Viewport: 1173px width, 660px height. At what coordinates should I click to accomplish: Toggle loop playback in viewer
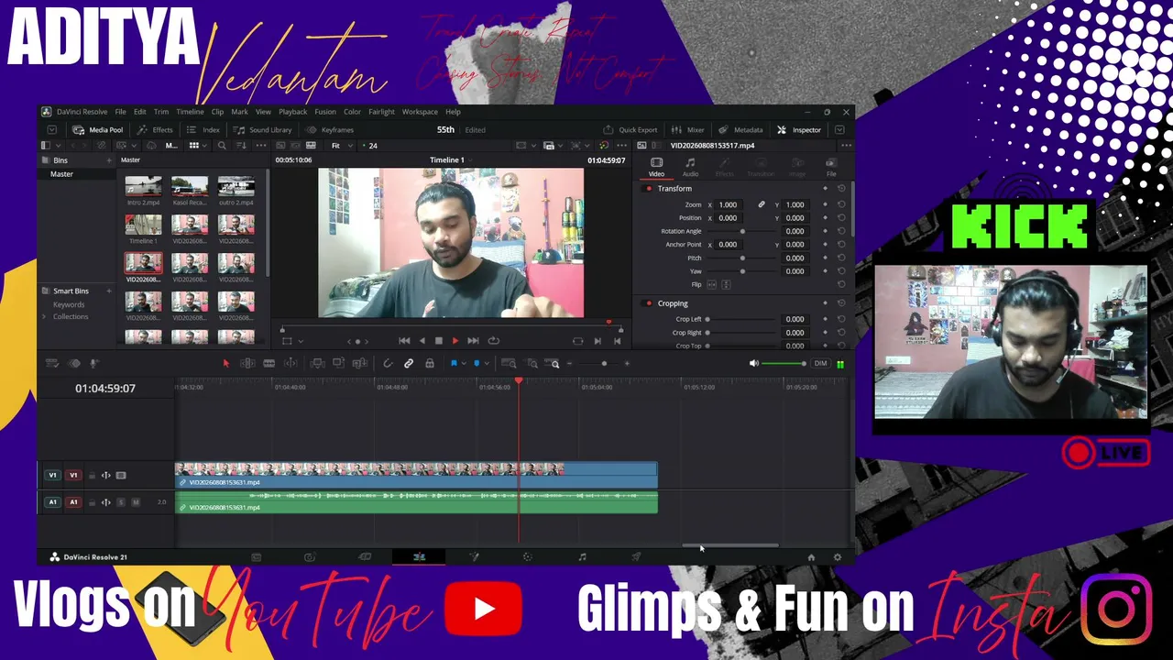[x=494, y=341]
